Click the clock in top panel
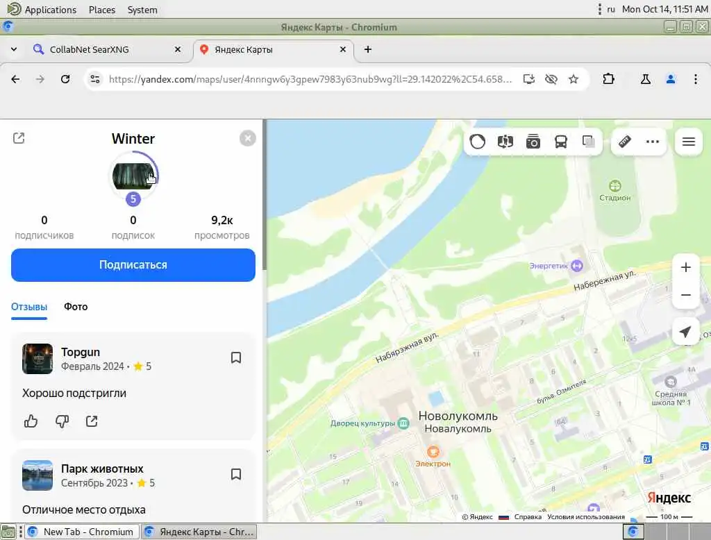This screenshot has height=540, width=711. [664, 10]
